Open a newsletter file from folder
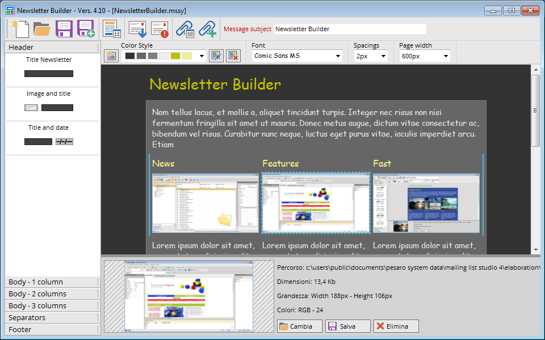The width and height of the screenshot is (545, 340). point(42,29)
